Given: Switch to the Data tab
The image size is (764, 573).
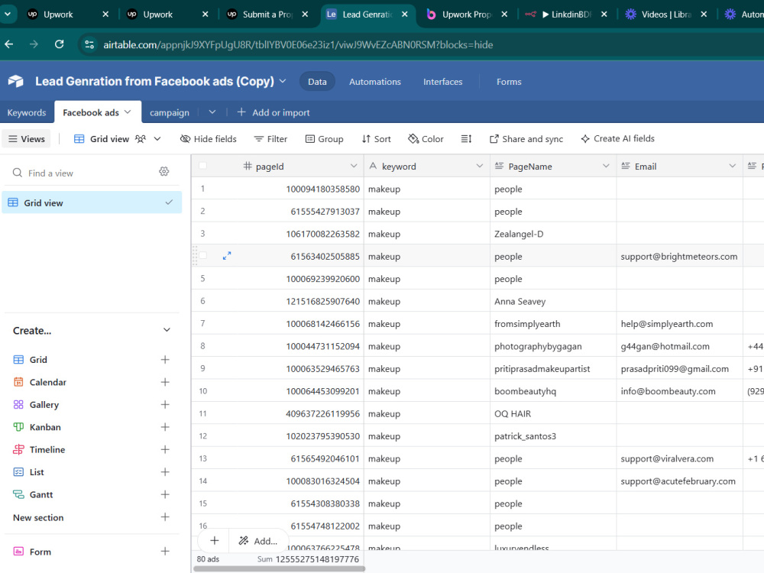Looking at the screenshot, I should click(317, 82).
